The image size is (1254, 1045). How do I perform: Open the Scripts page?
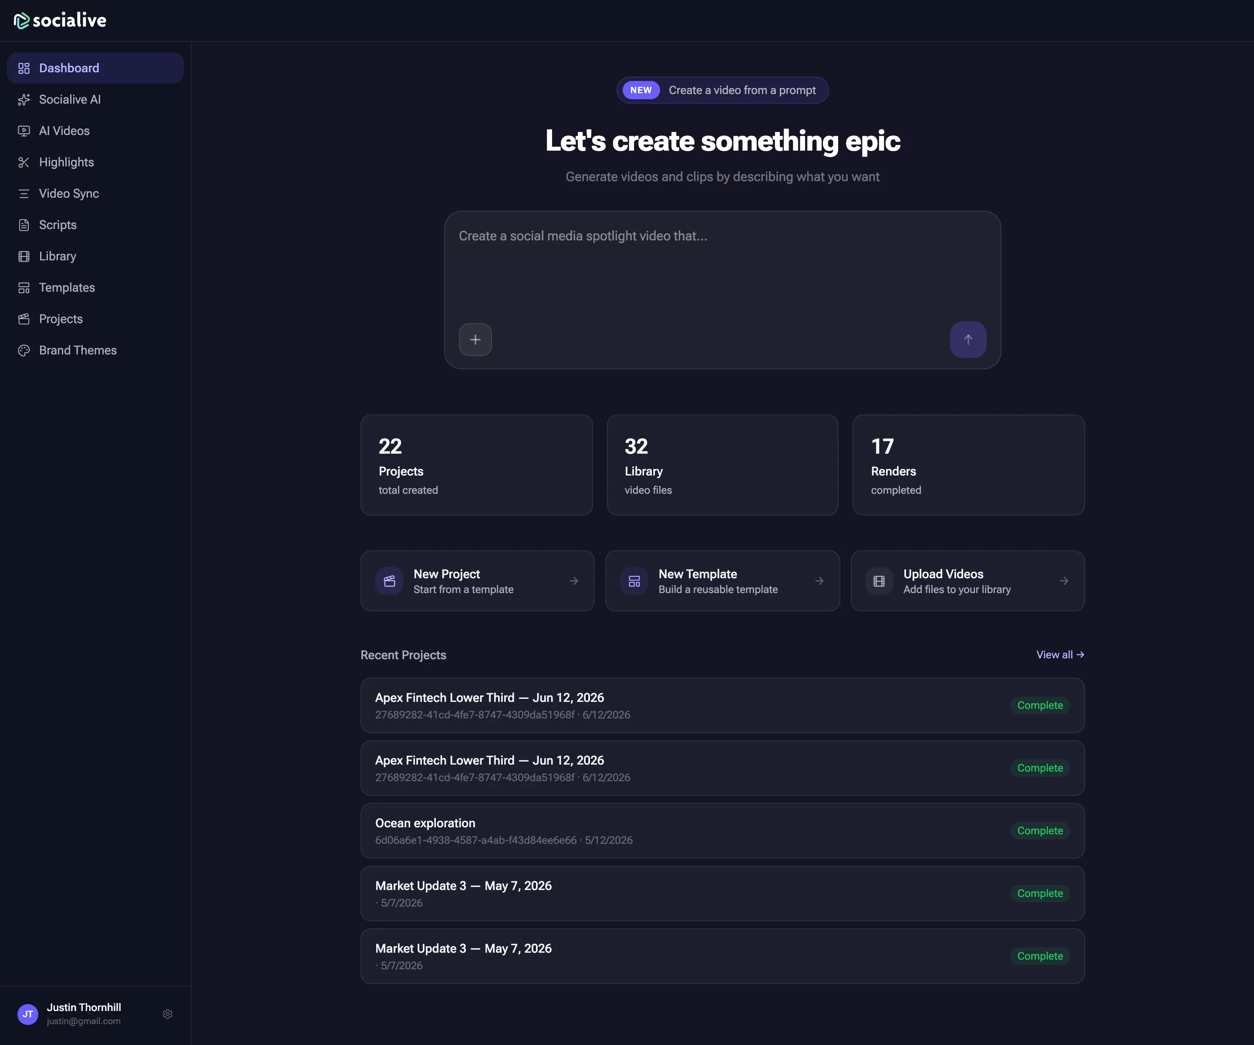coord(95,225)
